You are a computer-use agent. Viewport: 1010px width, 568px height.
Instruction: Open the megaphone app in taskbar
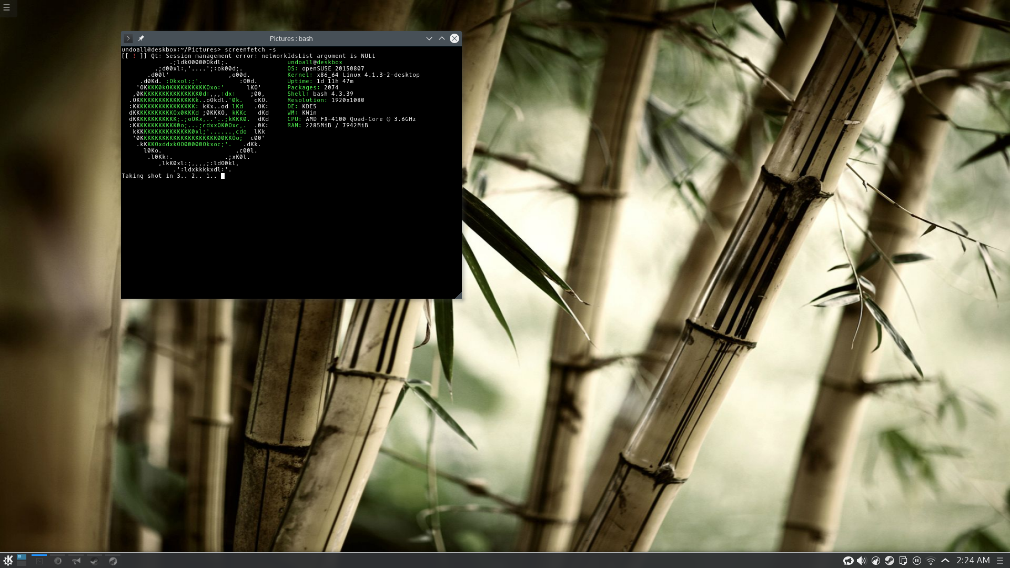(76, 561)
